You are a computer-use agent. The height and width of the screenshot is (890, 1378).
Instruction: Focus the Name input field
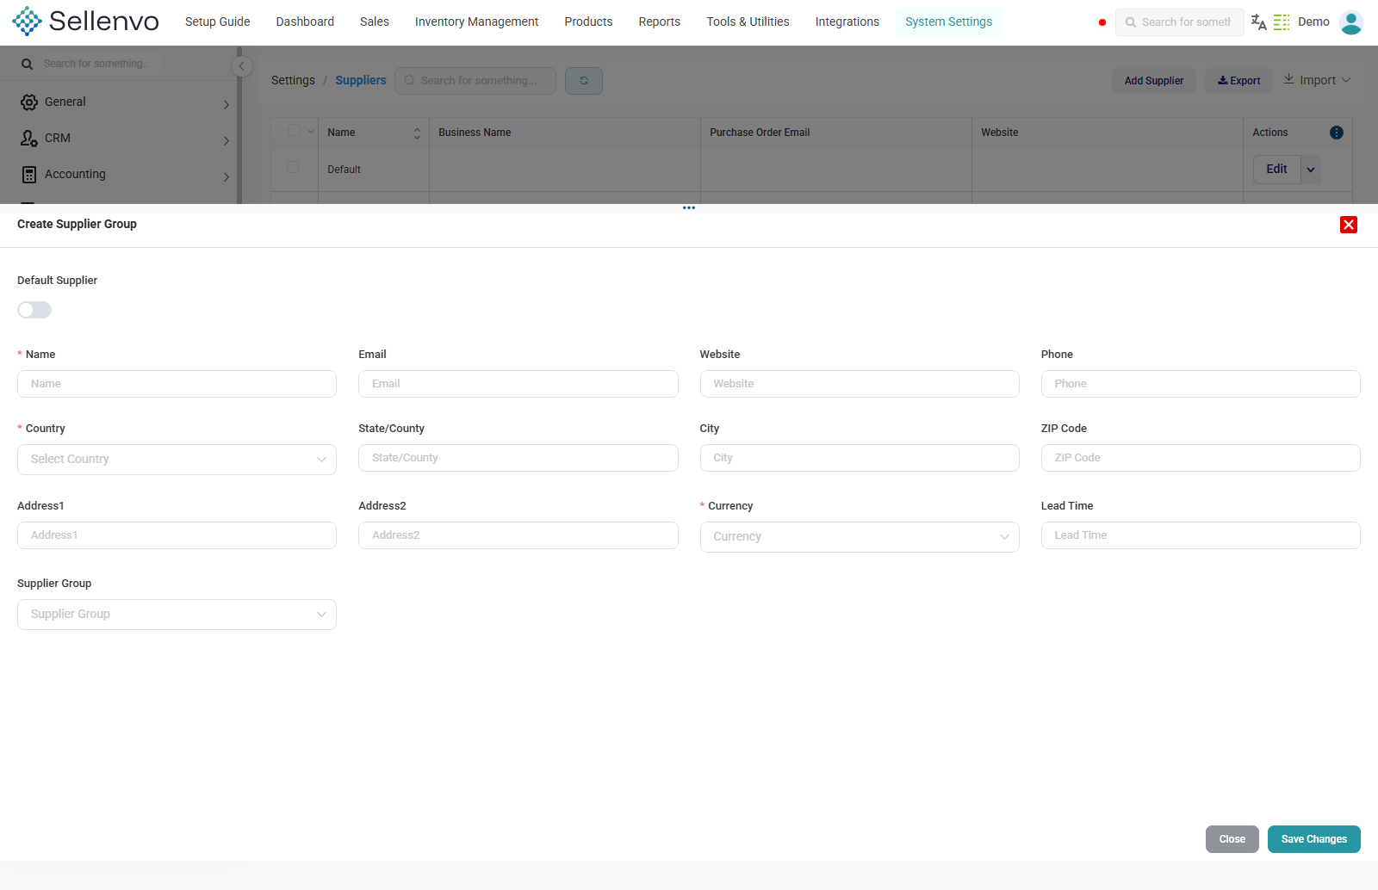(177, 384)
